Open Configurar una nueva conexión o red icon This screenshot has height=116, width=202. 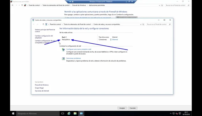click(63, 50)
